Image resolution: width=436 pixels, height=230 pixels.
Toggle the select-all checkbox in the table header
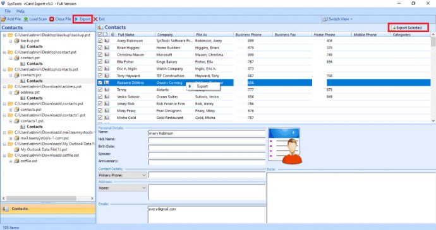100,35
